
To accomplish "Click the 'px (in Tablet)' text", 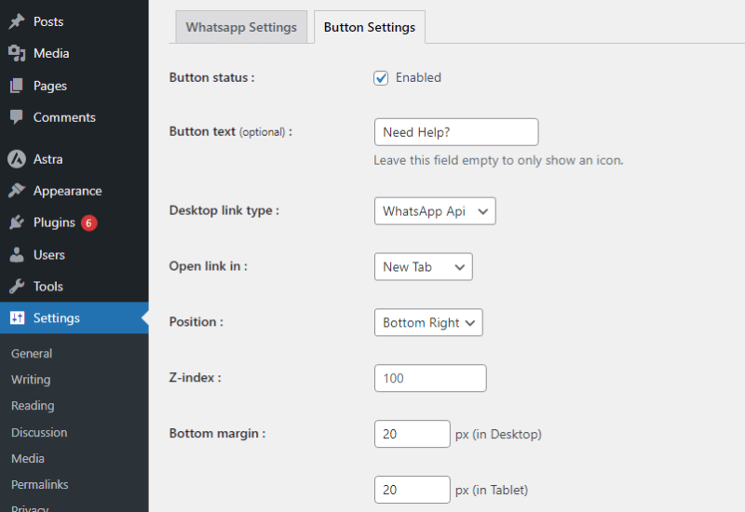I will (492, 490).
